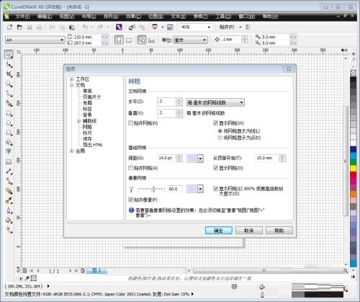
Task: Select 将网格显示为点 radio option
Action: 220,138
